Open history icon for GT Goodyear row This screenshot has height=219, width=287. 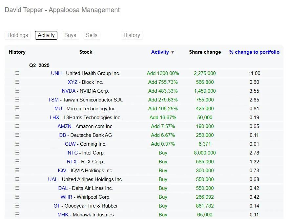tap(17, 206)
